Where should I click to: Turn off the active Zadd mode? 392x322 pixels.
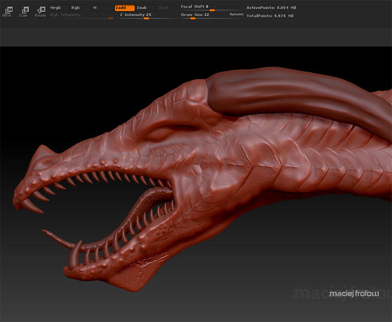(x=125, y=7)
